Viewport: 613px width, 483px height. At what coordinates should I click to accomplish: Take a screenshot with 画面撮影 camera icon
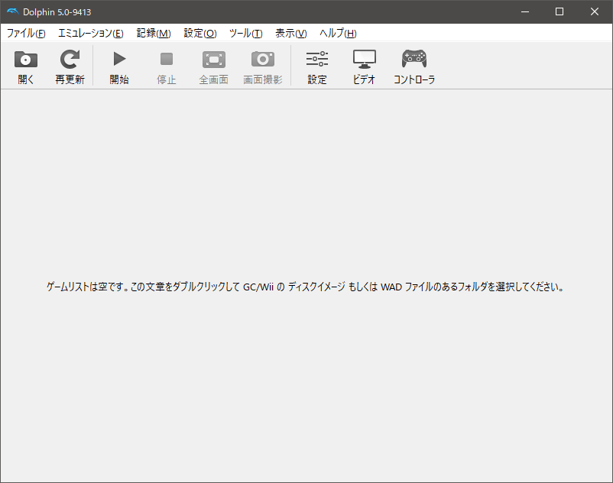pos(263,59)
